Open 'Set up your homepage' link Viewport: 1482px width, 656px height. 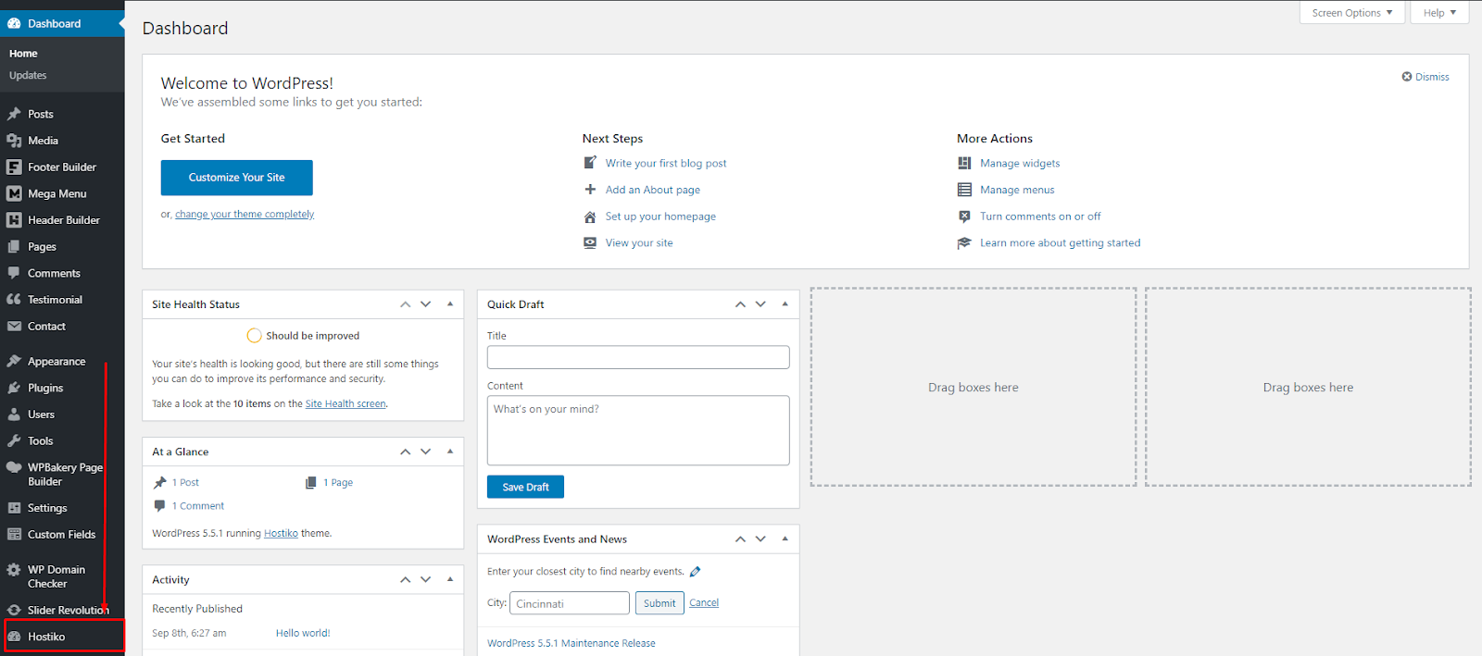tap(660, 217)
